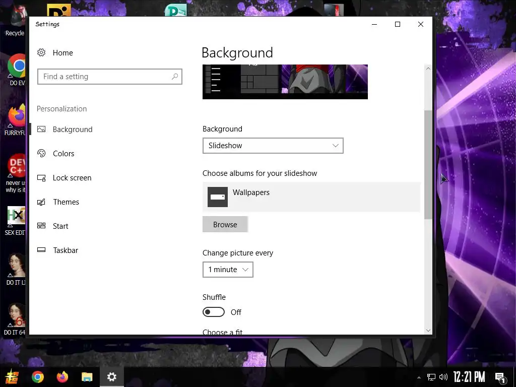516x387 pixels.
Task: Open Chrome from the taskbar
Action: [x=38, y=377]
